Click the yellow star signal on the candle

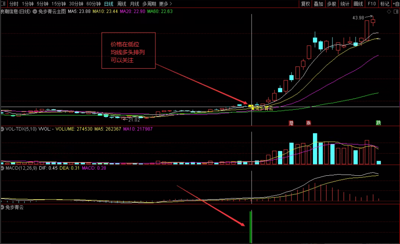click(x=253, y=108)
